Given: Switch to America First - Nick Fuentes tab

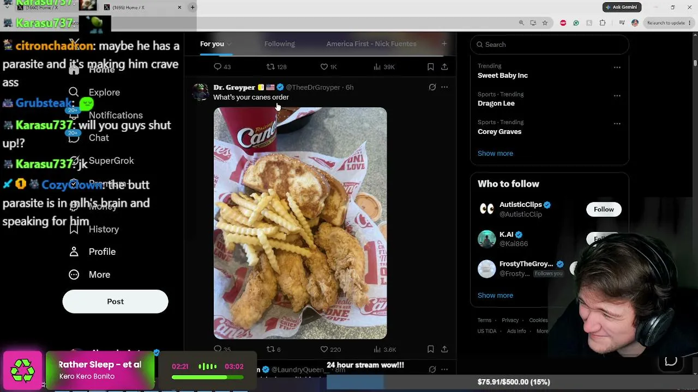Looking at the screenshot, I should [x=371, y=44].
